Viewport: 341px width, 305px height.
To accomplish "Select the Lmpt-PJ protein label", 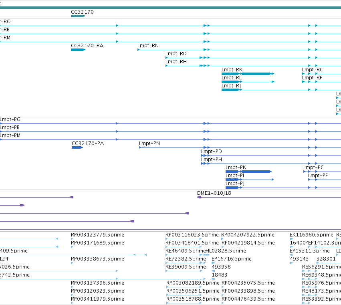I will click(x=235, y=184).
